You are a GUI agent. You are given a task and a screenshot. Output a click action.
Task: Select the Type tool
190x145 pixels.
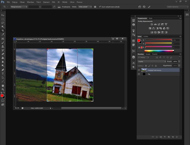coord(3,74)
